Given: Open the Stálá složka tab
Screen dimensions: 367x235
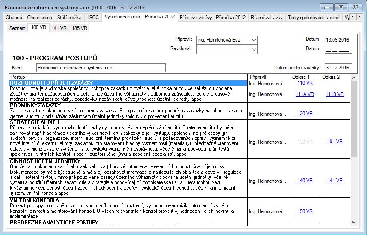Looking at the screenshot, I should pos(70,18).
